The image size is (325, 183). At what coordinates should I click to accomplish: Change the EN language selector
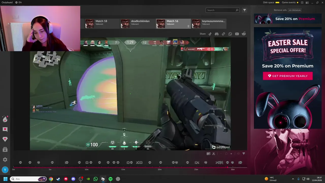click(18, 3)
